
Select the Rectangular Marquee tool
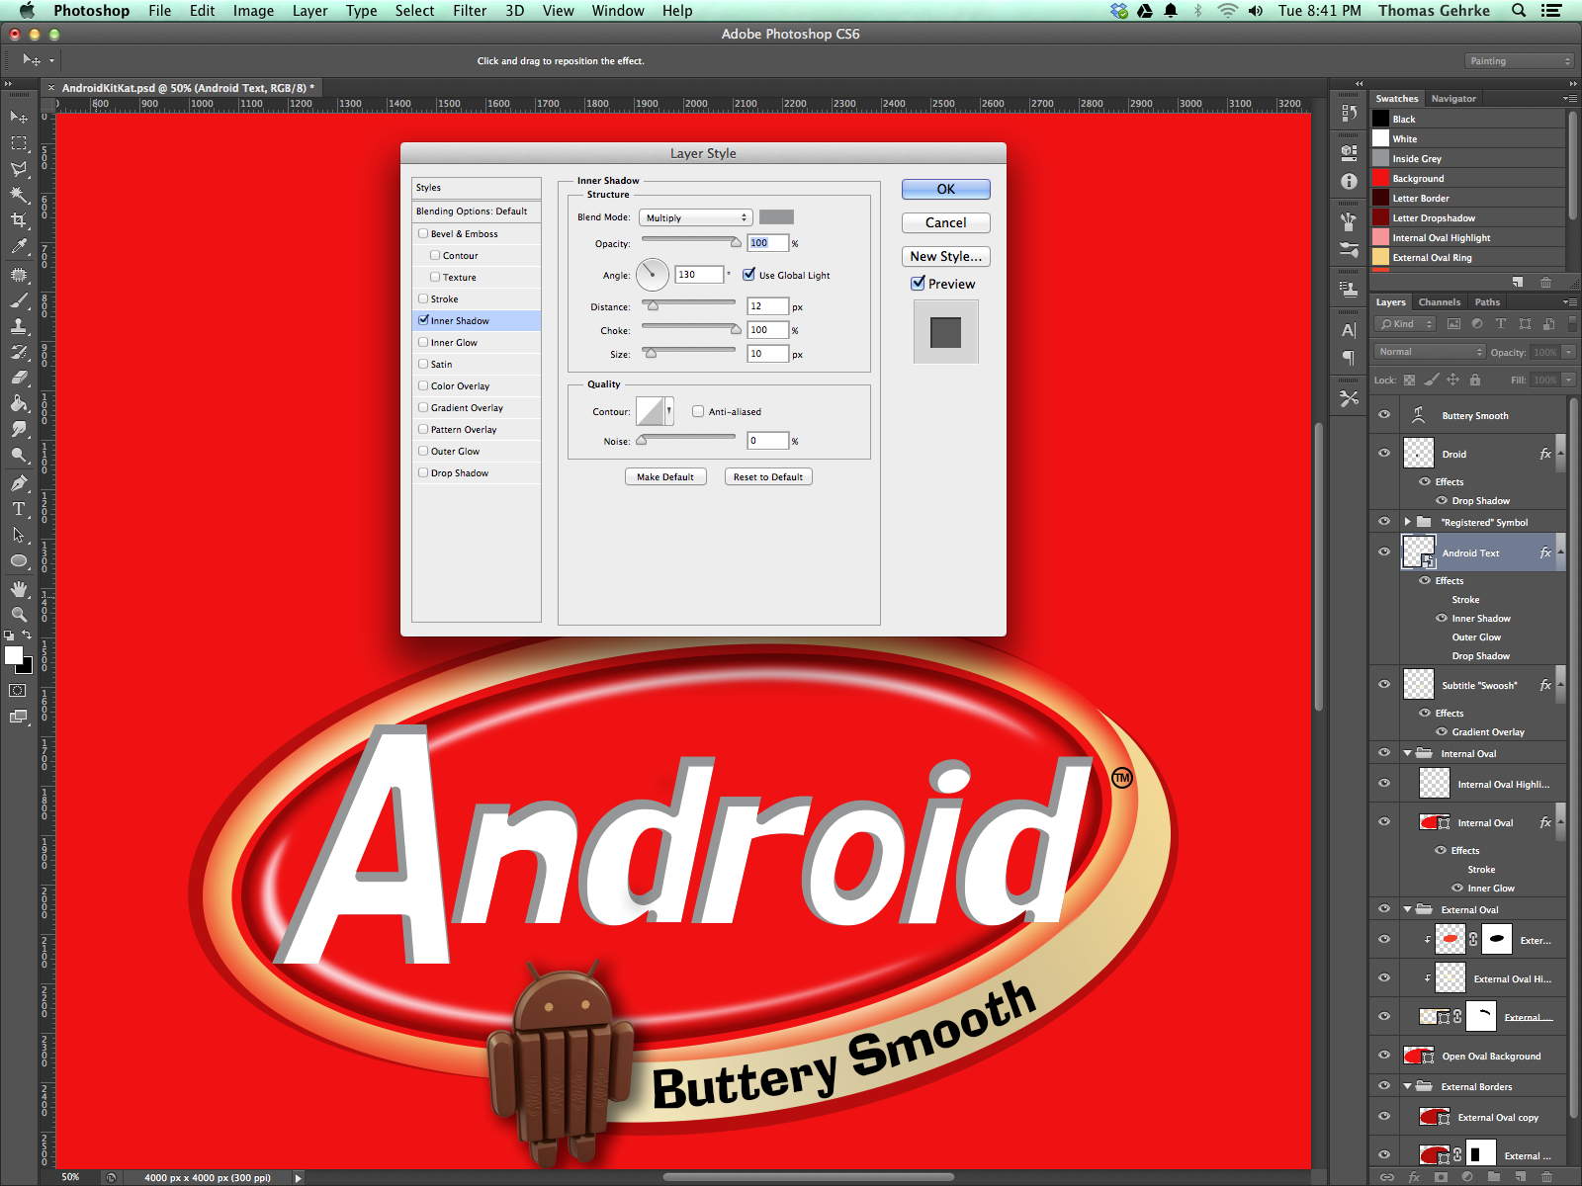click(19, 143)
